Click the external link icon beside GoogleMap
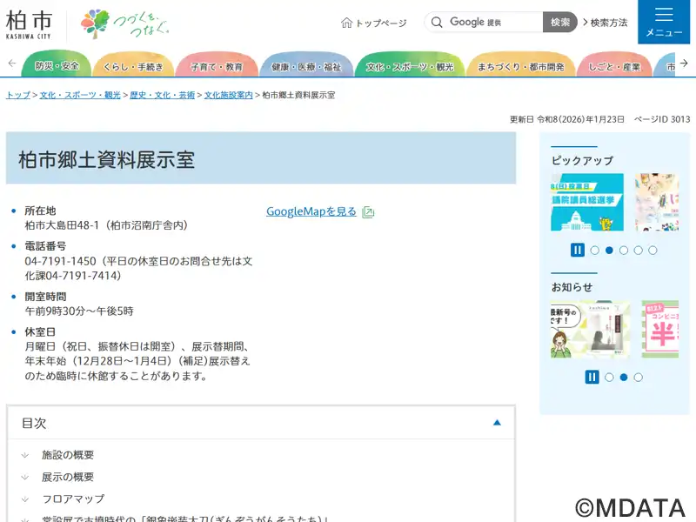Viewport: 696px width, 522px height. tap(368, 212)
